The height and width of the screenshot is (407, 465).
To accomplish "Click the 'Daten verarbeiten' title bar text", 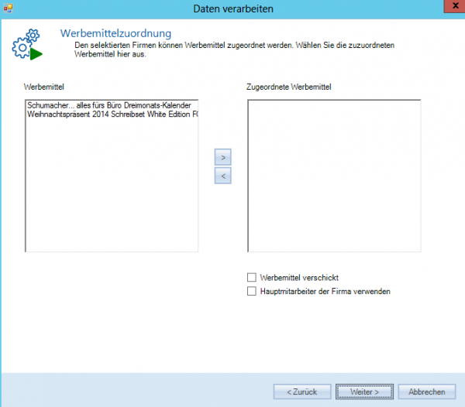I will coord(232,8).
